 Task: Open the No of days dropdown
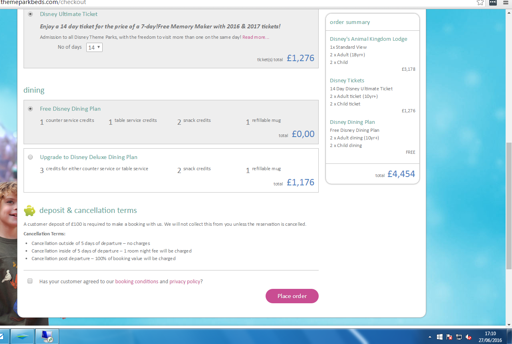pyautogui.click(x=94, y=47)
